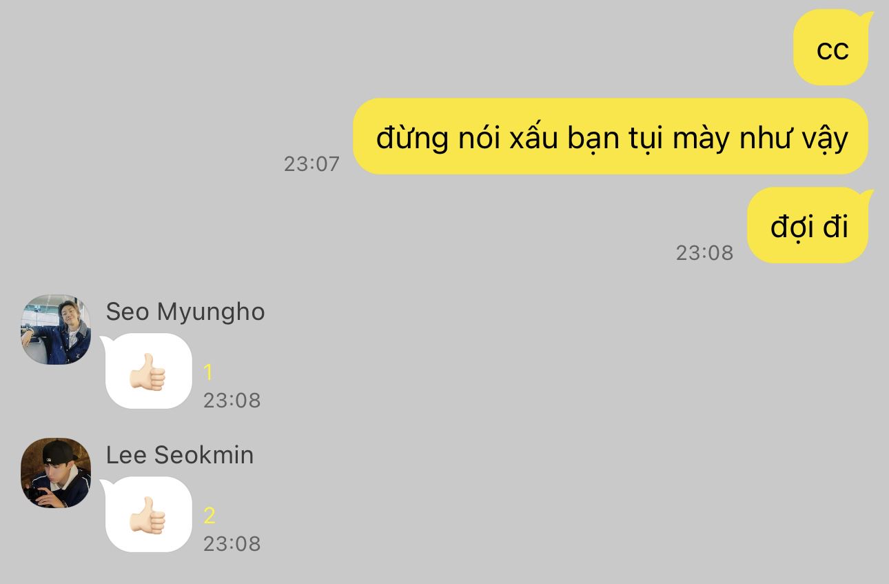Select Seo Myungho's thumbs-up emoji
This screenshot has width=889, height=584.
[147, 372]
